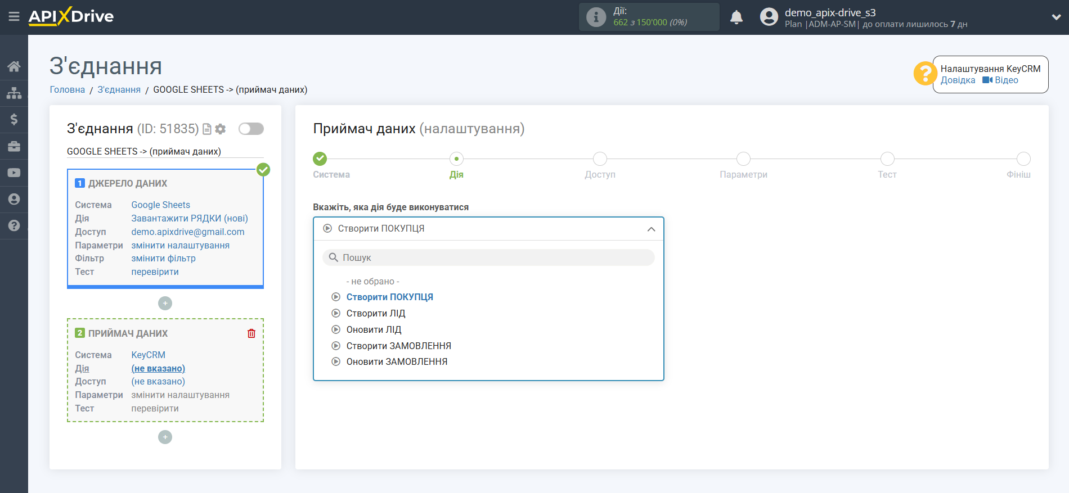Click the notifications bell icon
The width and height of the screenshot is (1069, 493).
736,17
